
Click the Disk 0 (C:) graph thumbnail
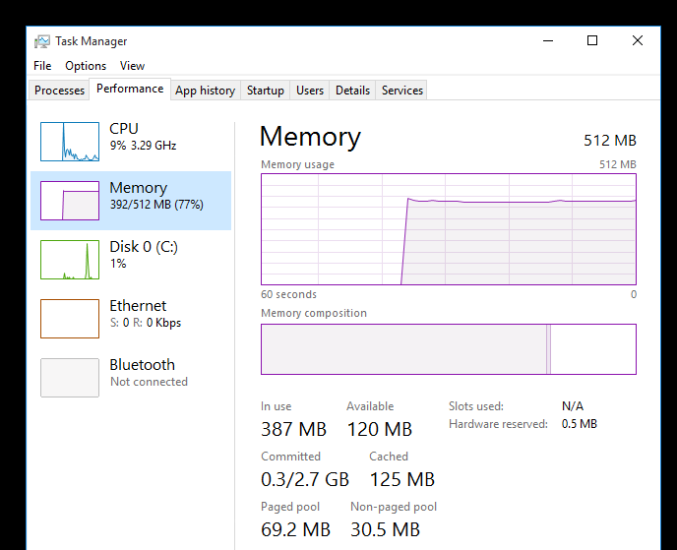click(x=70, y=260)
